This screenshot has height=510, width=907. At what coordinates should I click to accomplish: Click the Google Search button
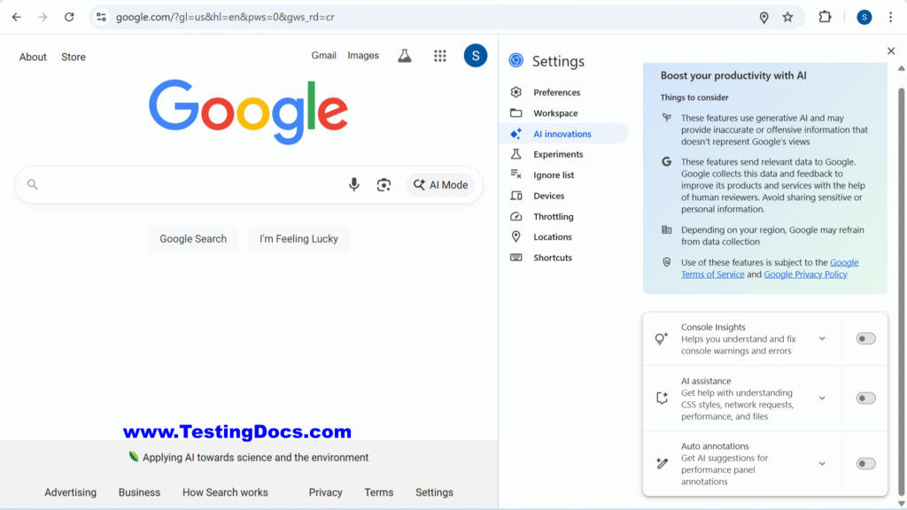click(x=193, y=239)
